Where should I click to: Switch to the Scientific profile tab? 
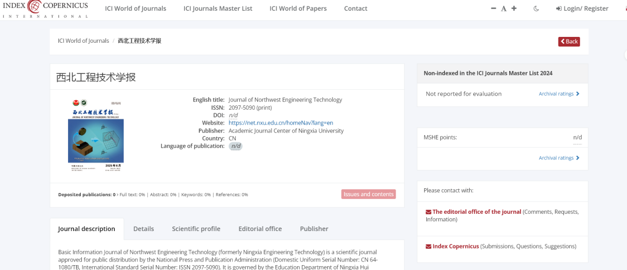(196, 229)
